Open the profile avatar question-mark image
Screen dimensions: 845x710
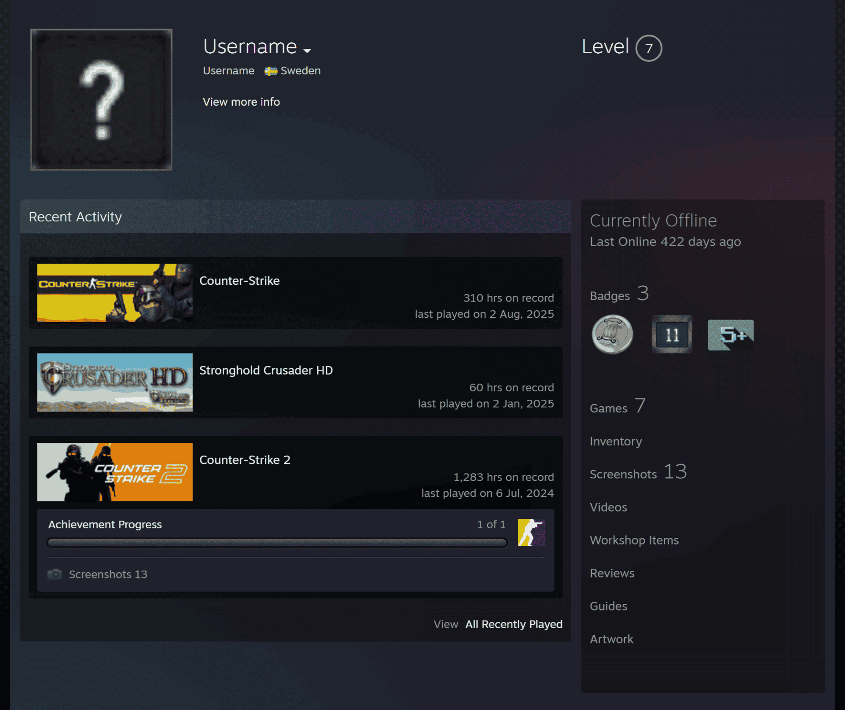point(101,99)
